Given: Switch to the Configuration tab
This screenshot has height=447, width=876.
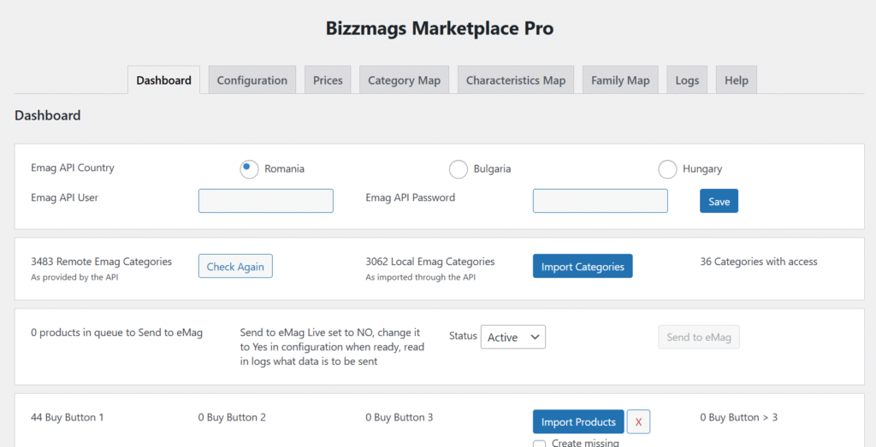Looking at the screenshot, I should (x=252, y=80).
